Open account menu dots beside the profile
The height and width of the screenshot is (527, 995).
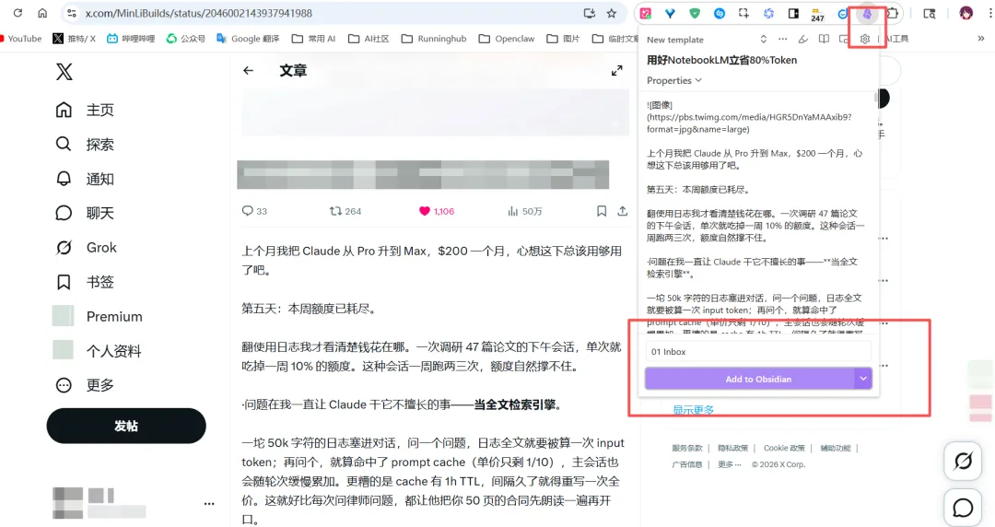click(x=209, y=504)
